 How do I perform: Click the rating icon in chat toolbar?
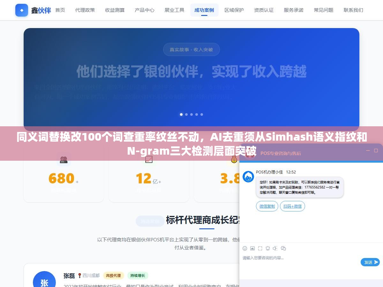coord(268,248)
